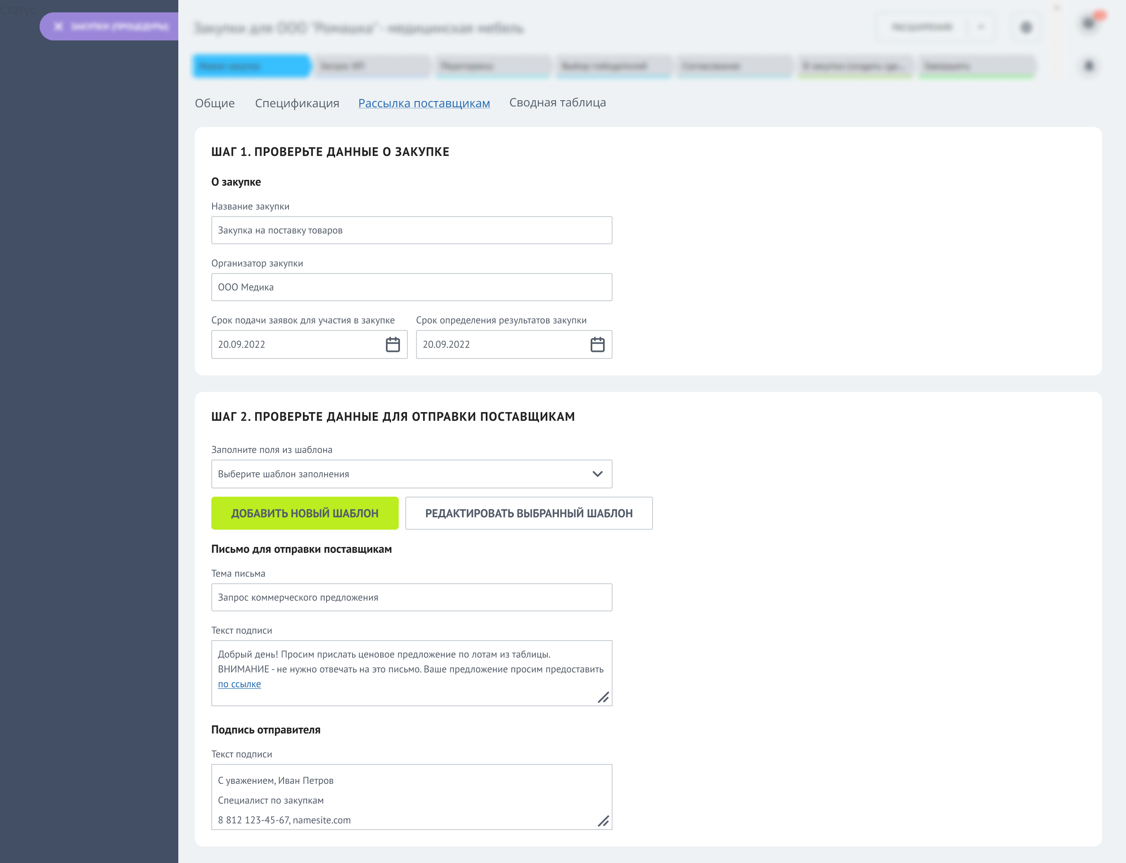Click the round icon in the header
1126x863 pixels.
tap(1026, 27)
